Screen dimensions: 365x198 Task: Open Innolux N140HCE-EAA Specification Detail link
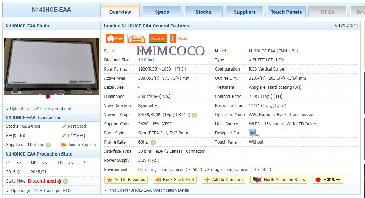point(148,190)
